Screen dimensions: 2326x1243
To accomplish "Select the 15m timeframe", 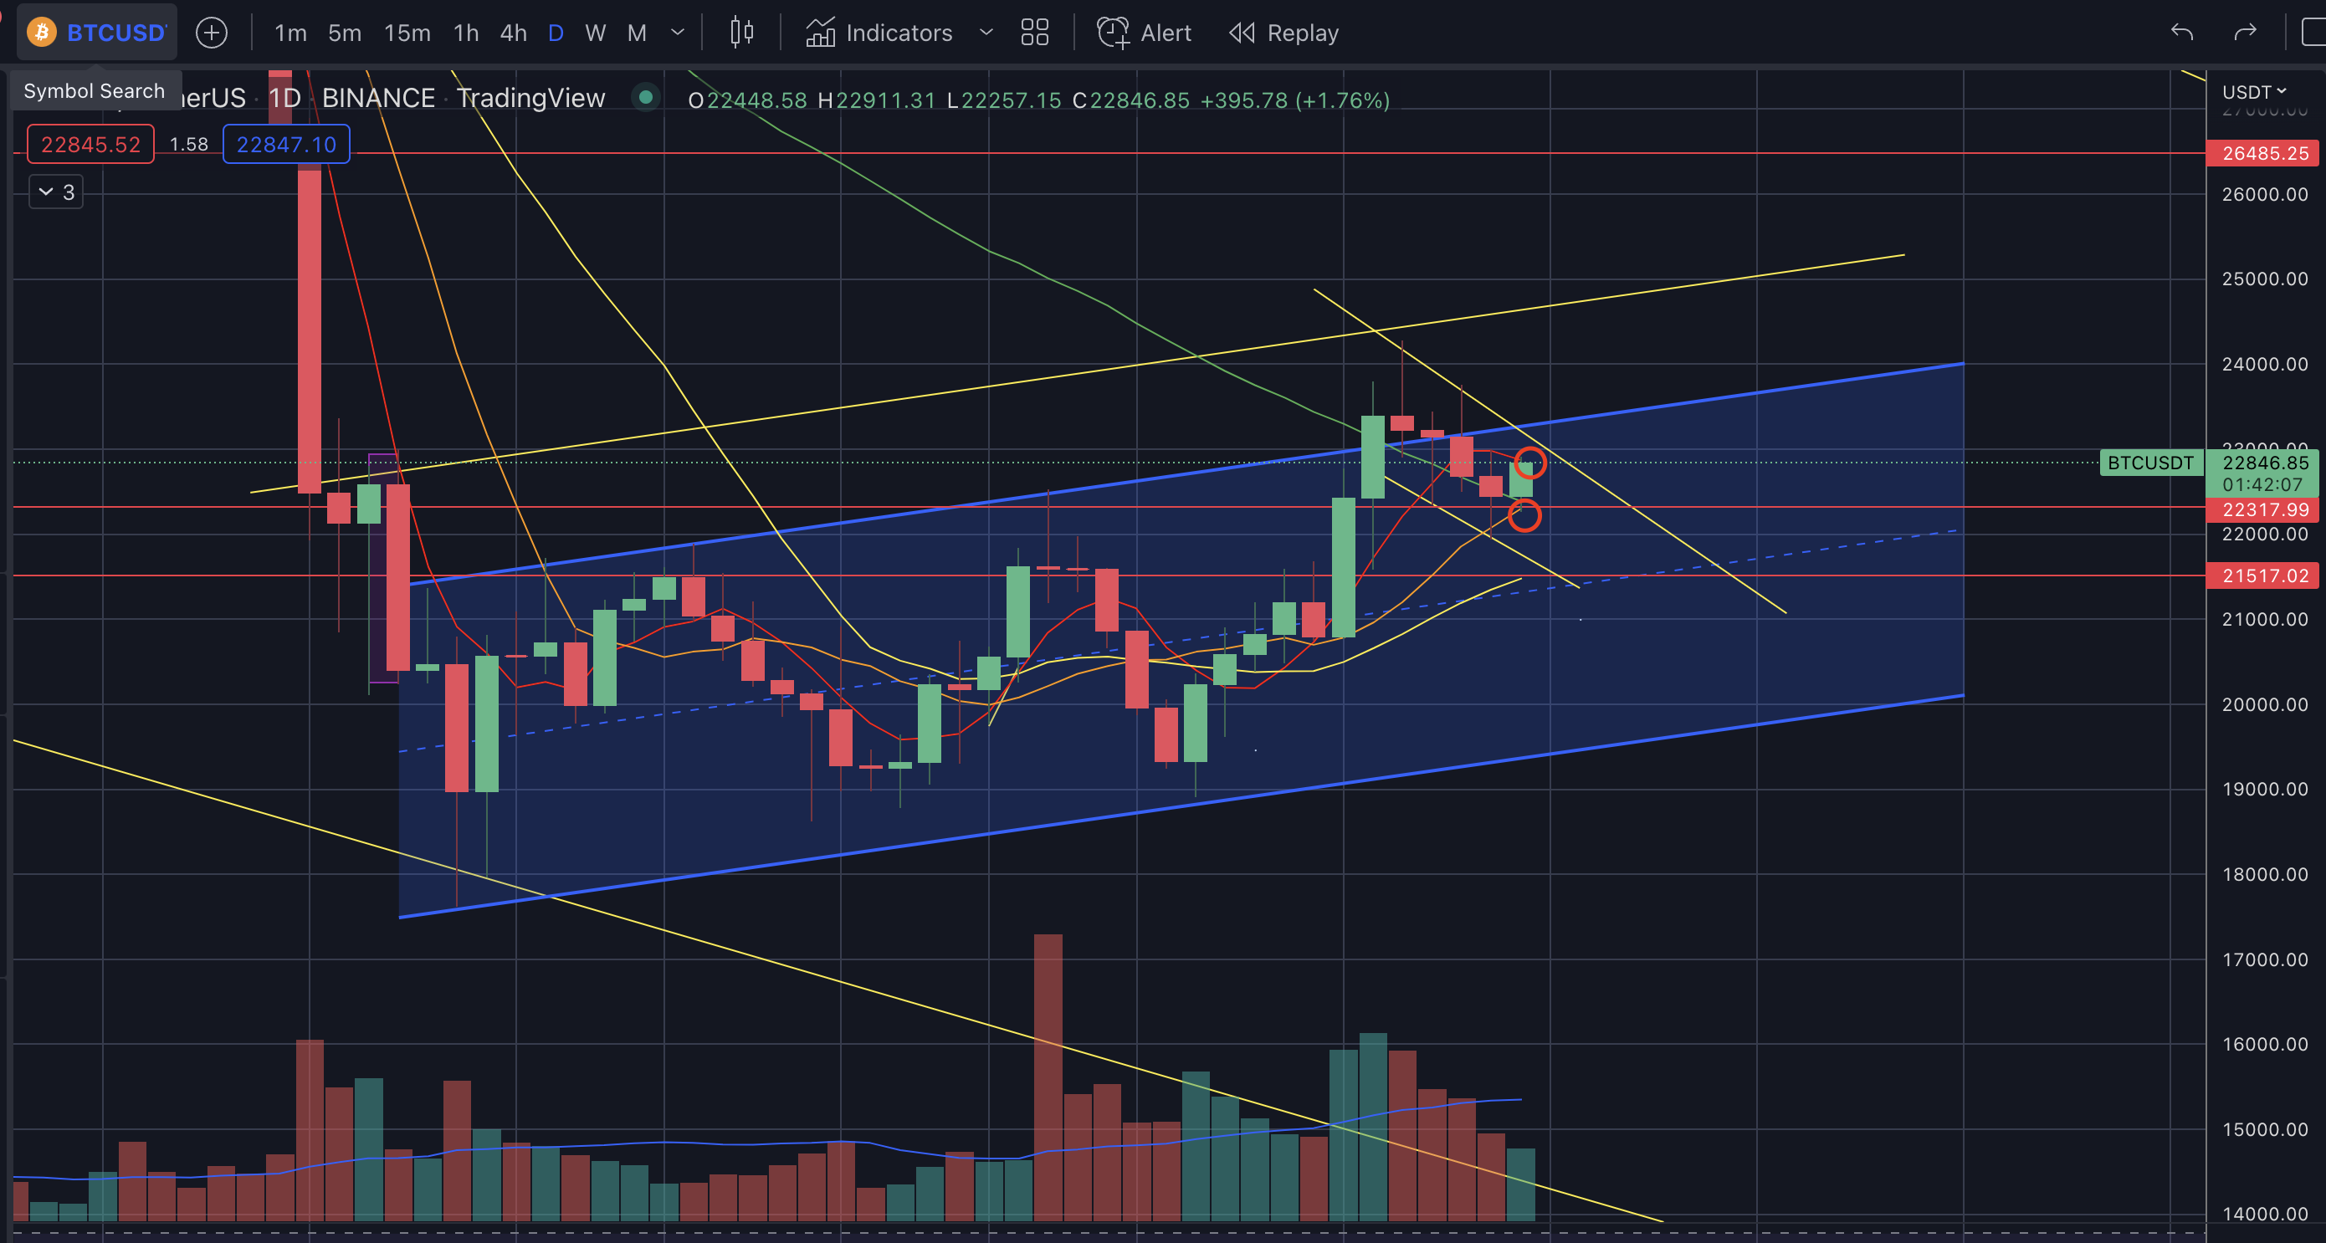I will 407,33.
